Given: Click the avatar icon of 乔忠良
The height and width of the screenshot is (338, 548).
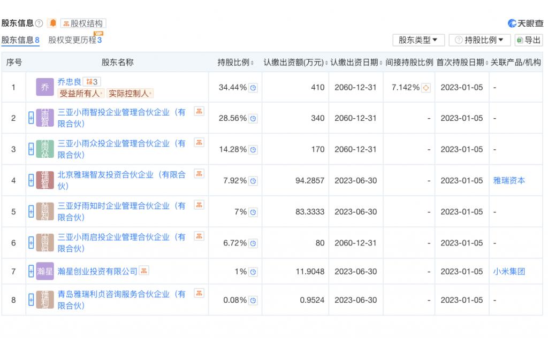Looking at the screenshot, I should point(45,87).
